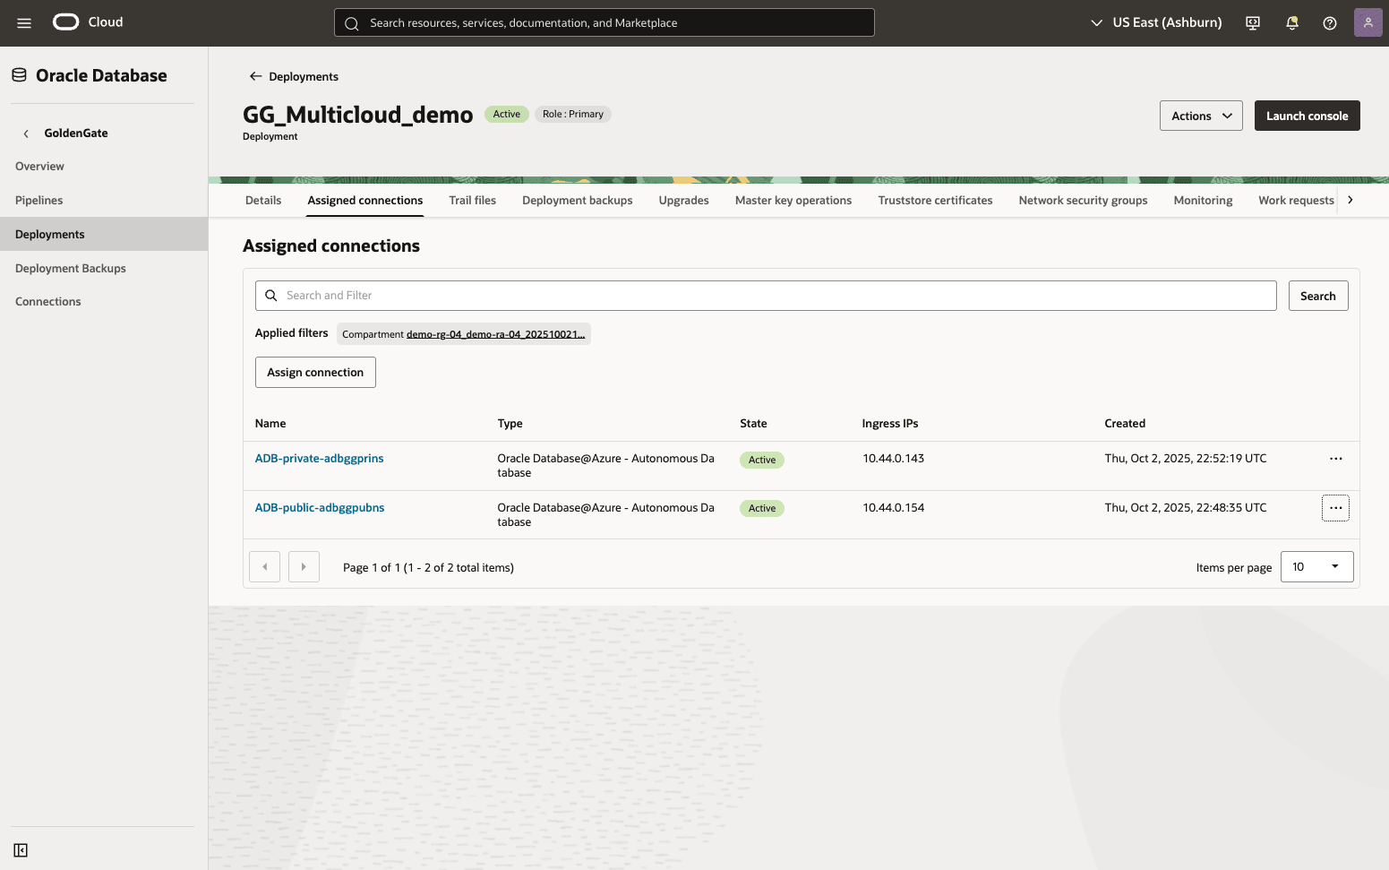Screen dimensions: 1389x870
Task: Open help using the question mark icon
Action: [x=1330, y=22]
